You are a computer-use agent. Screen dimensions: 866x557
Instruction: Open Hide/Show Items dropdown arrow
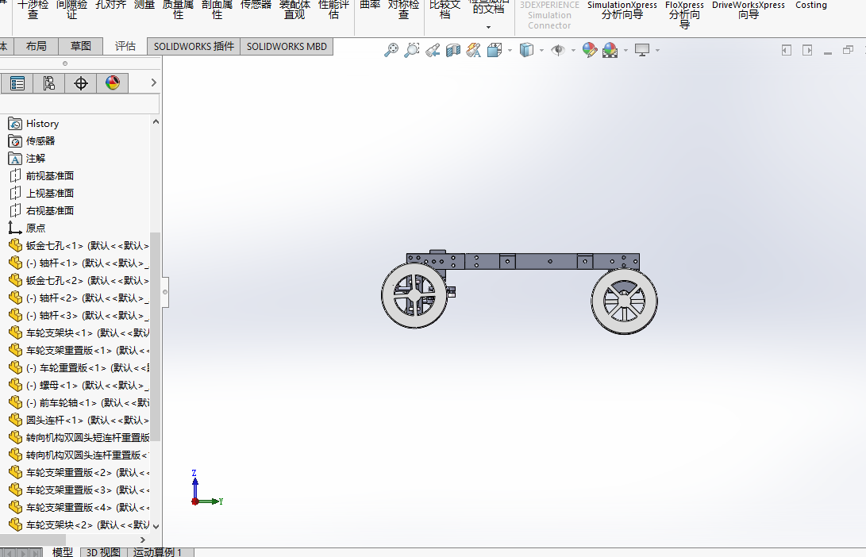click(x=573, y=50)
